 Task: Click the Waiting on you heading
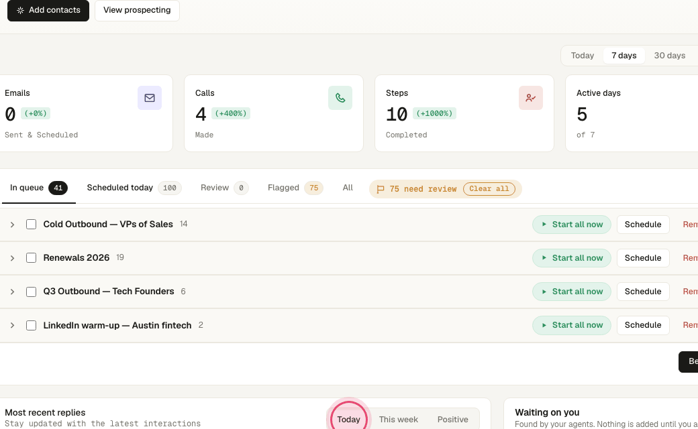[x=547, y=412]
